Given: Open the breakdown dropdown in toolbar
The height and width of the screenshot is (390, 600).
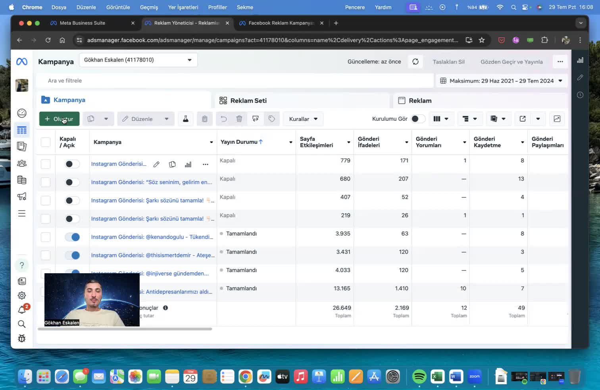Looking at the screenshot, I should [470, 119].
